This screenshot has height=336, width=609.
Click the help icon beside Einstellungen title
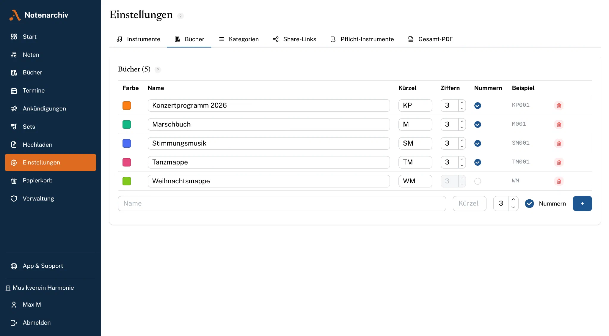tap(180, 16)
